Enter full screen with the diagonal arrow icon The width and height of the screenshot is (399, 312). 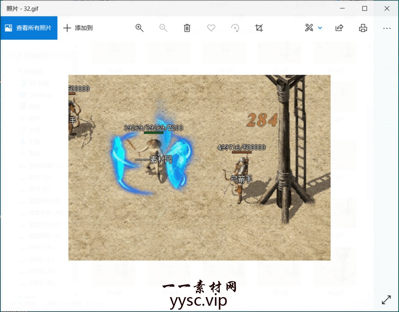point(386,300)
